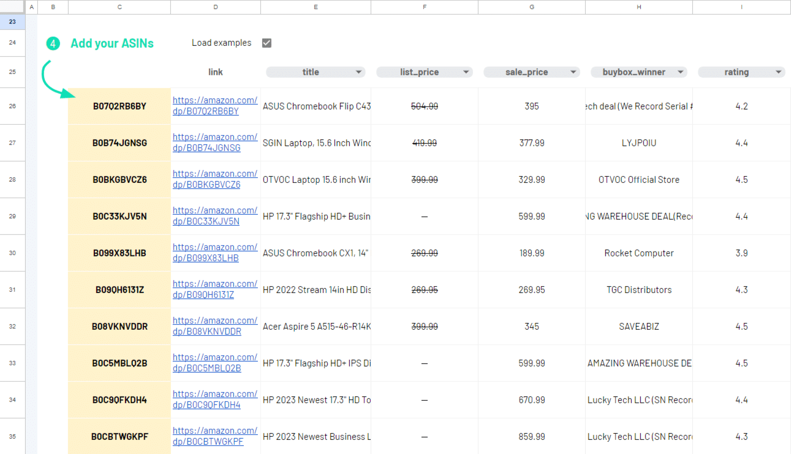Image resolution: width=791 pixels, height=454 pixels.
Task: Open Amazon link for B08VKNVDDR
Action: [x=215, y=326]
